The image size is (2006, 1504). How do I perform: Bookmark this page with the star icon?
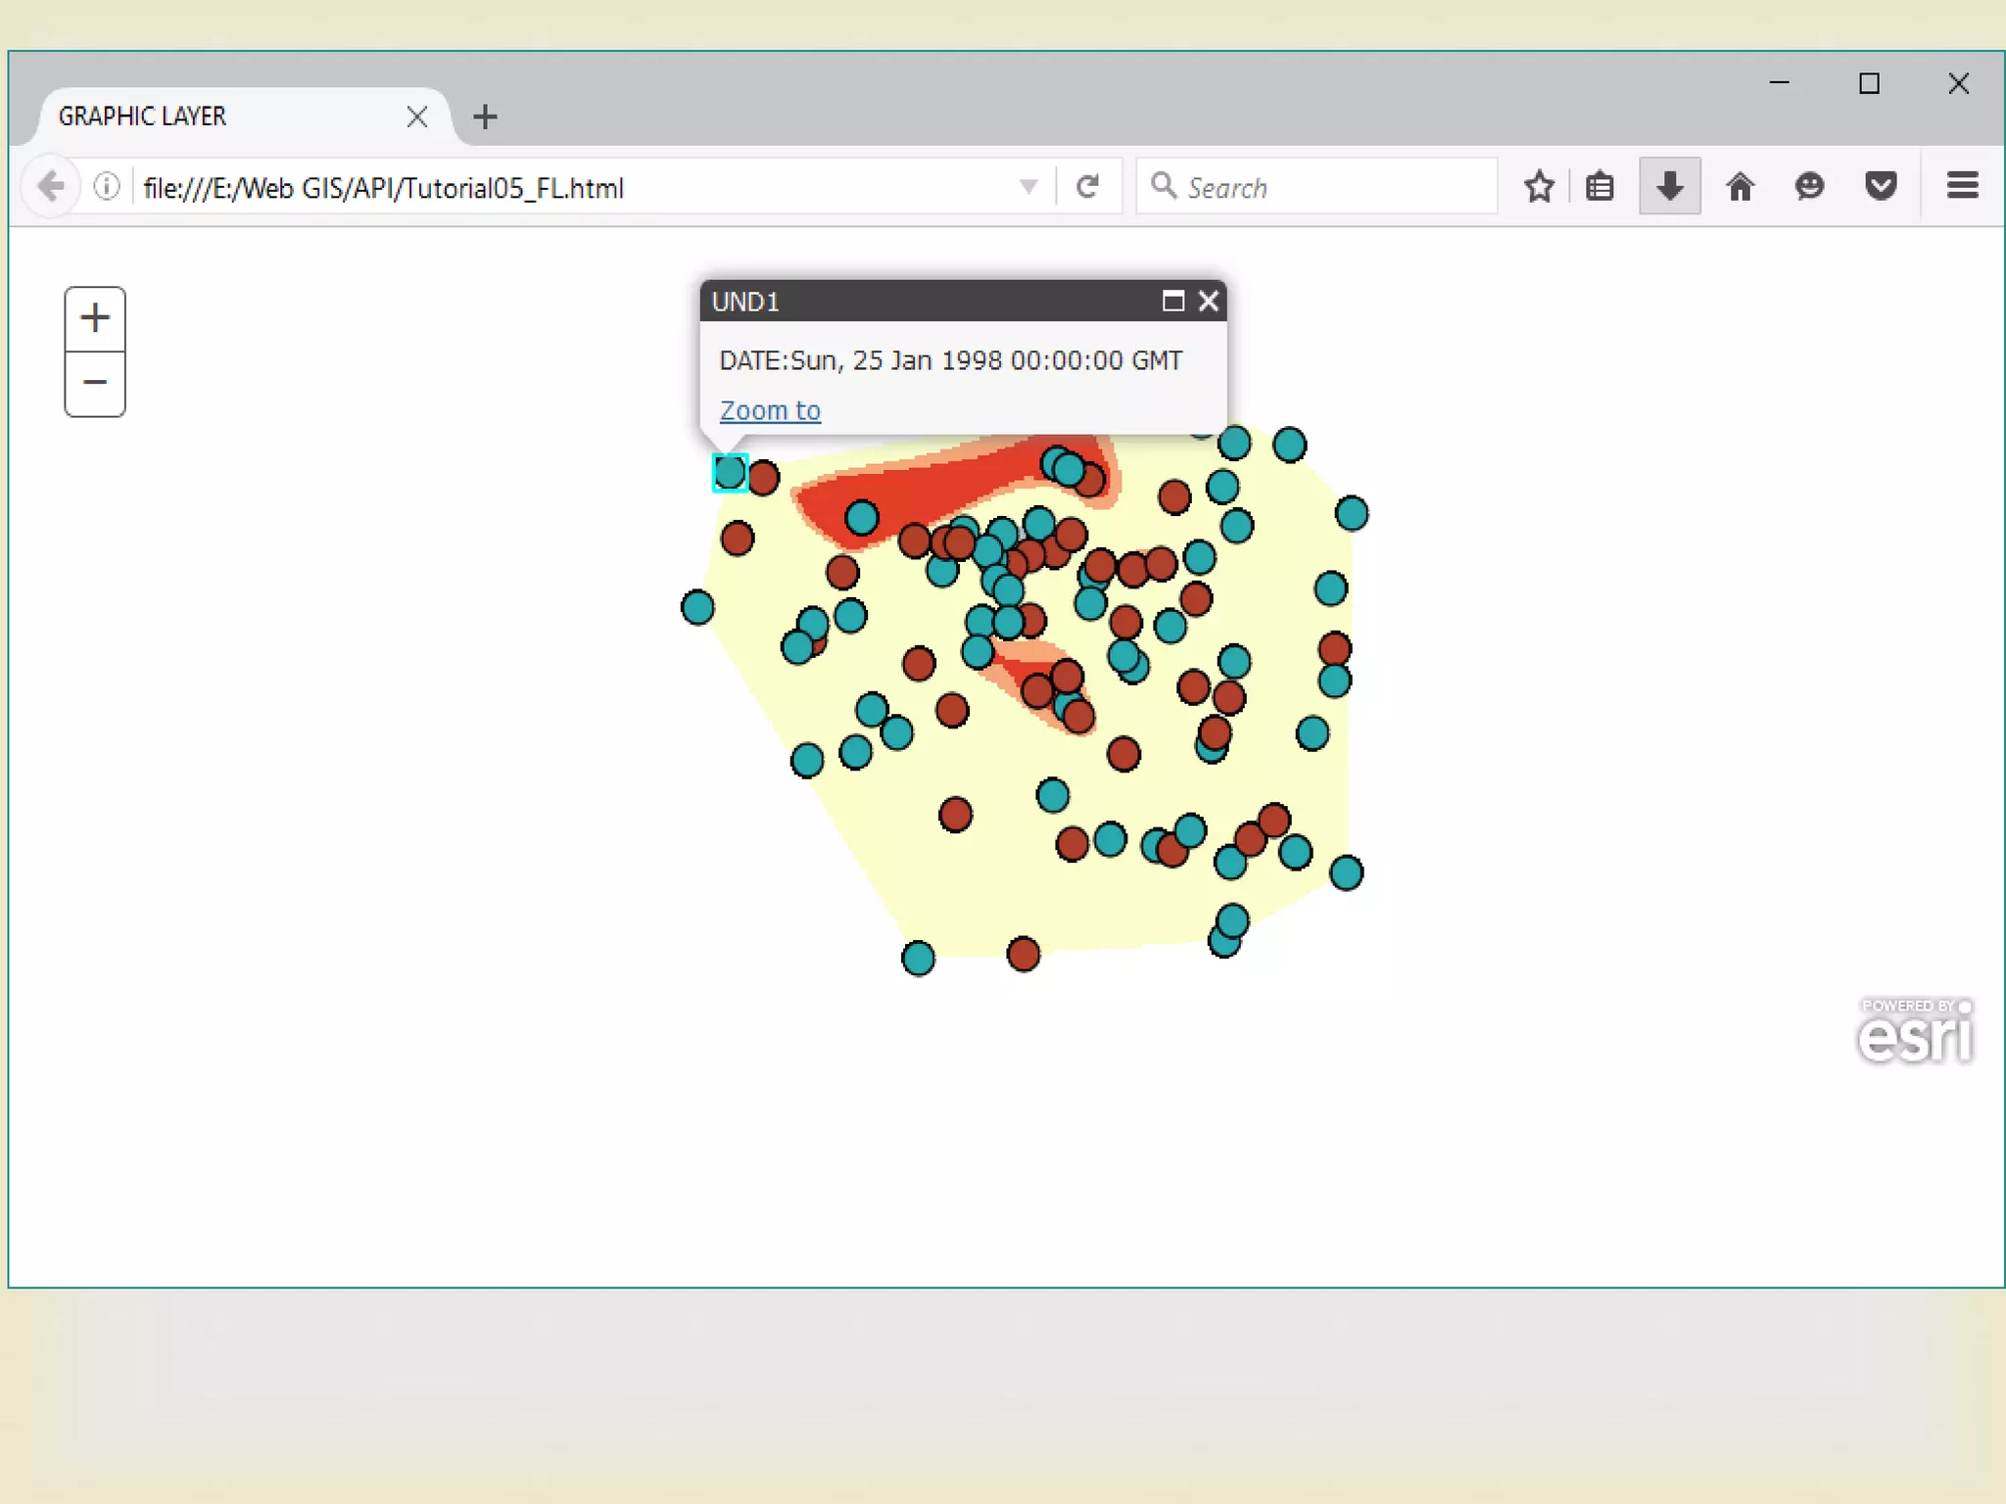coord(1539,186)
